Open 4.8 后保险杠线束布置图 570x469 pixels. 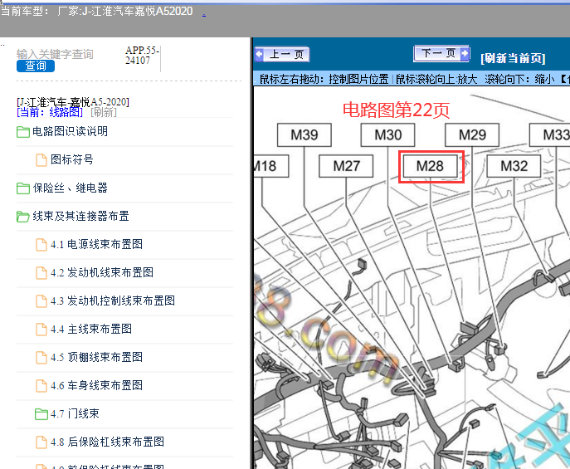click(108, 442)
